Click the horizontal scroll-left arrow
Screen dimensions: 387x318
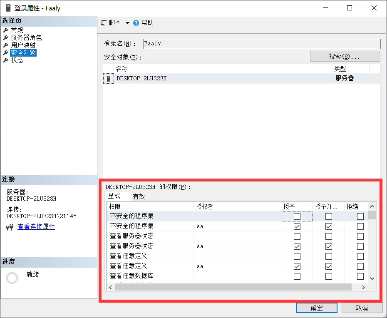[x=111, y=287]
